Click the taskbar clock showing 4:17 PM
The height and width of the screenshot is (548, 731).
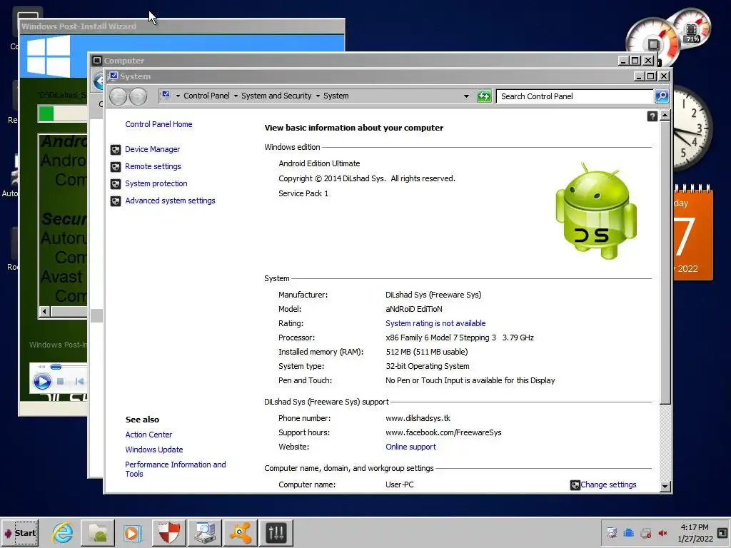coord(695,532)
